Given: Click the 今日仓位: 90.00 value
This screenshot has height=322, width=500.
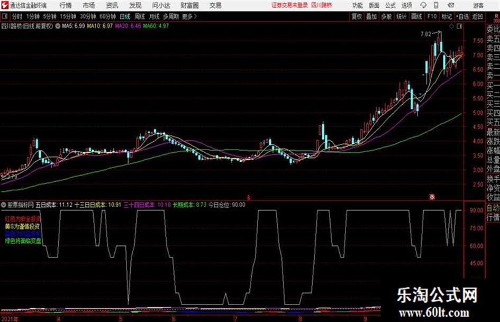Looking at the screenshot, I should pyautogui.click(x=227, y=205).
